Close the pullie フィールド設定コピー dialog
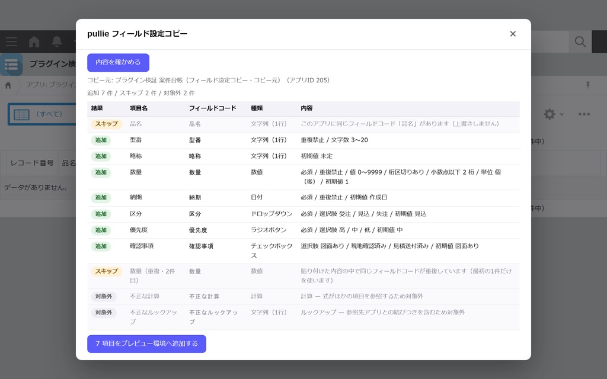 point(513,34)
